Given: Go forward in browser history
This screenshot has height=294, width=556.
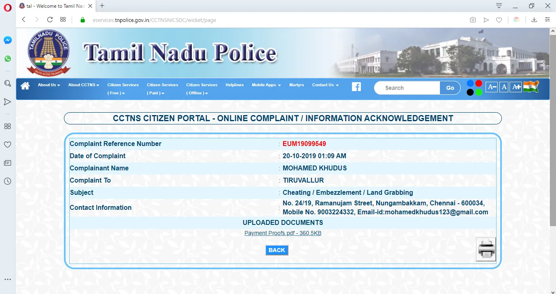Looking at the screenshot, I should coord(37,20).
